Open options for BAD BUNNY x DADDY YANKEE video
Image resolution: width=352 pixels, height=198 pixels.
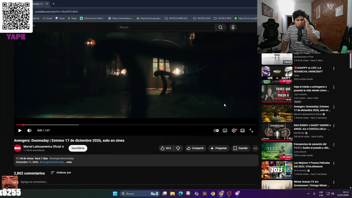[334, 126]
